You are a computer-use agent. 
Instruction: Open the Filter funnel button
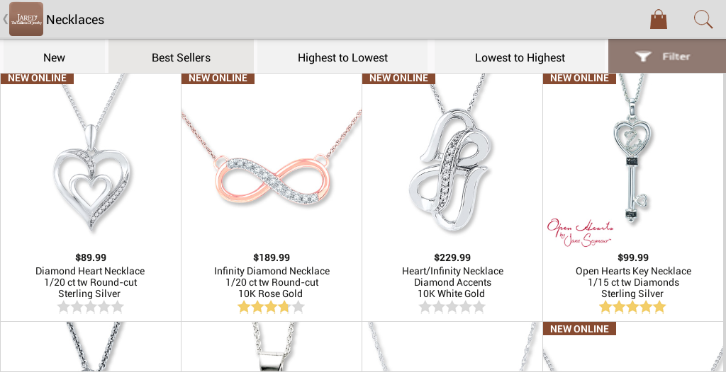click(x=666, y=57)
